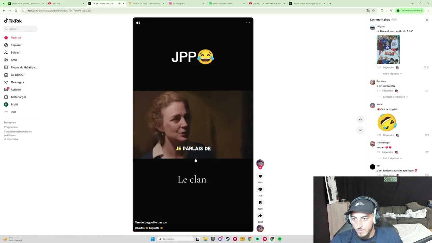432x243 pixels.
Task: Switch to the EMIR - Google Sheets tab
Action: tap(226, 3)
